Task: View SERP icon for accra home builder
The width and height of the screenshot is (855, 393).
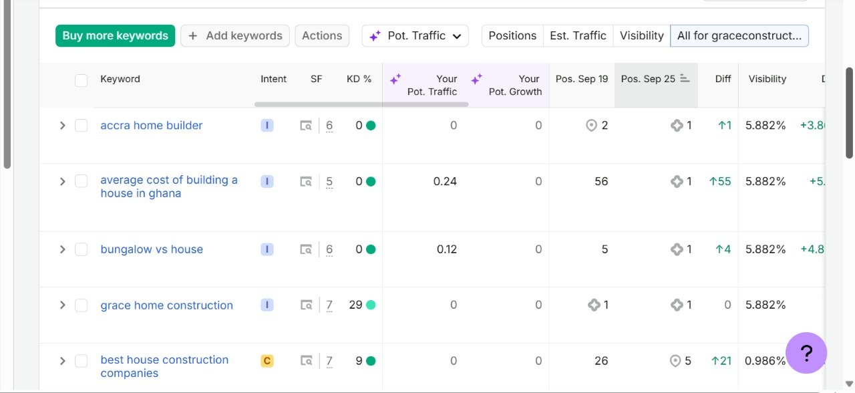Action: 306,125
